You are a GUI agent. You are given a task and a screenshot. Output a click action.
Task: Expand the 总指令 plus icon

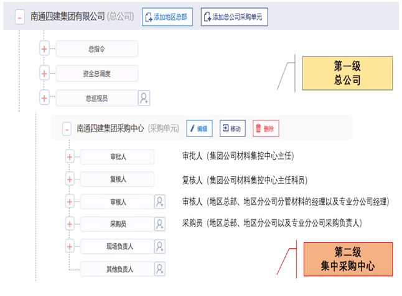pyautogui.click(x=44, y=48)
